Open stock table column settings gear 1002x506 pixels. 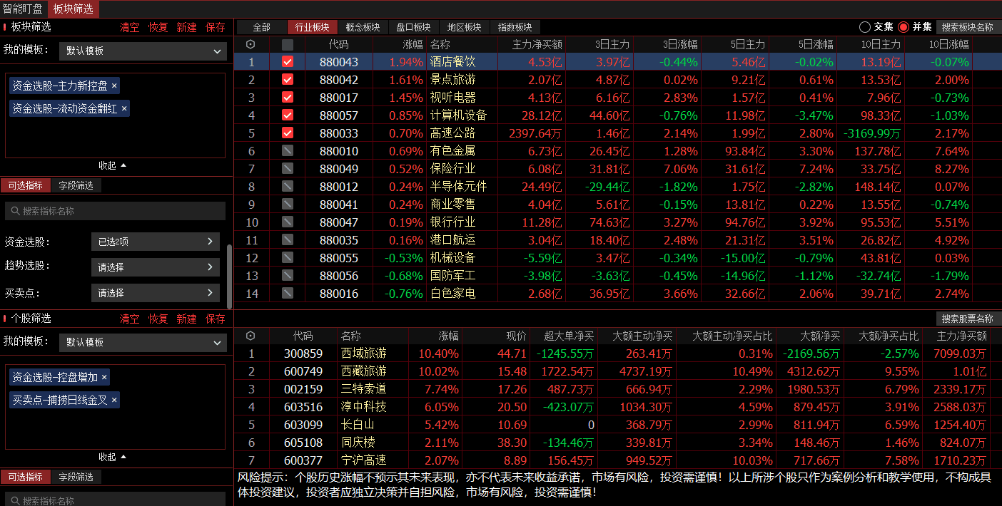point(250,336)
